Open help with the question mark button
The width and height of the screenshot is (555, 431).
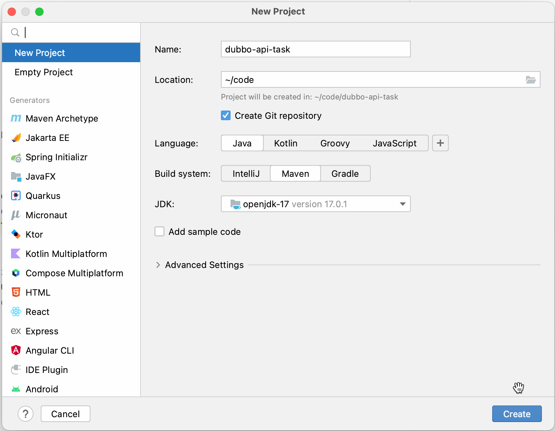pyautogui.click(x=26, y=414)
